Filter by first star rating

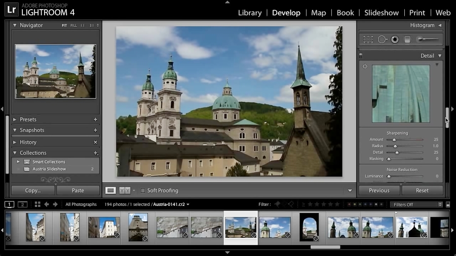310,204
